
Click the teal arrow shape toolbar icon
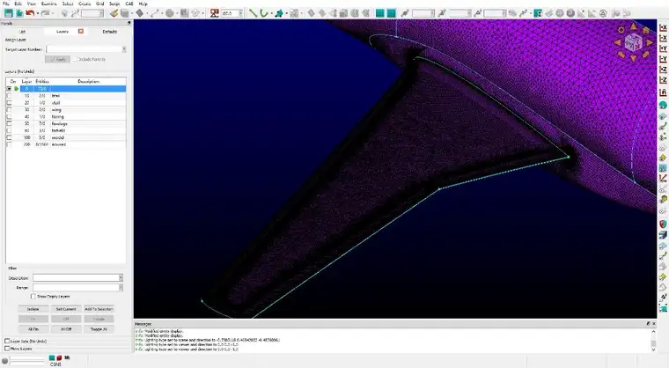click(x=279, y=13)
